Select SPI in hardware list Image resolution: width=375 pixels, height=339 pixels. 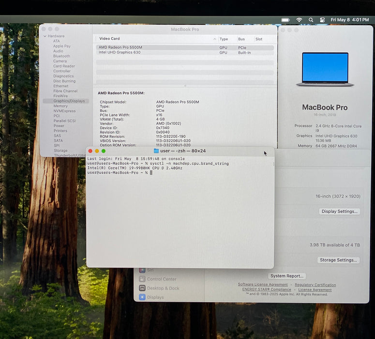click(57, 146)
